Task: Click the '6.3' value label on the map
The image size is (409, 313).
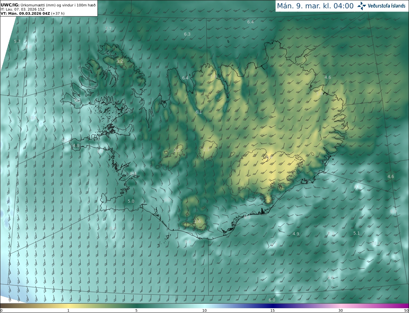Action: pyautogui.click(x=187, y=34)
